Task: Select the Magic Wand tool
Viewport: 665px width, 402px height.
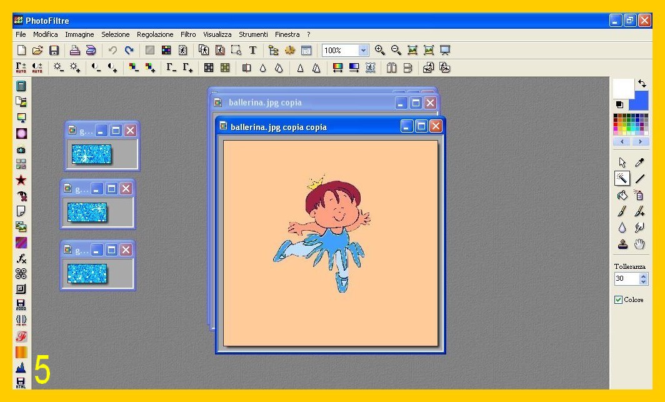Action: (622, 179)
